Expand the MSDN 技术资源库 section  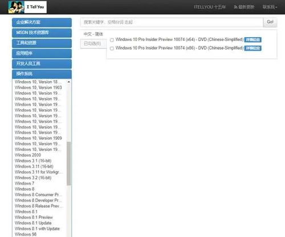coord(42,33)
